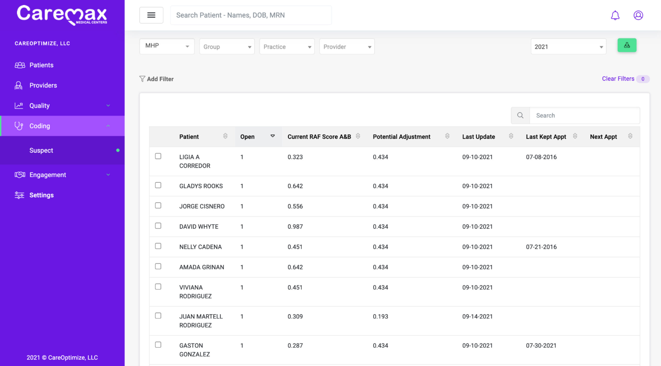Click the Search Patient input field
The image size is (661, 366).
coord(251,15)
